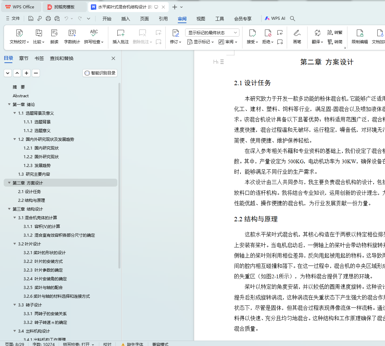Image resolution: width=385 pixels, height=346 pixels.
Task: Click the Save icon in quick toolbar
Action: (31, 18)
